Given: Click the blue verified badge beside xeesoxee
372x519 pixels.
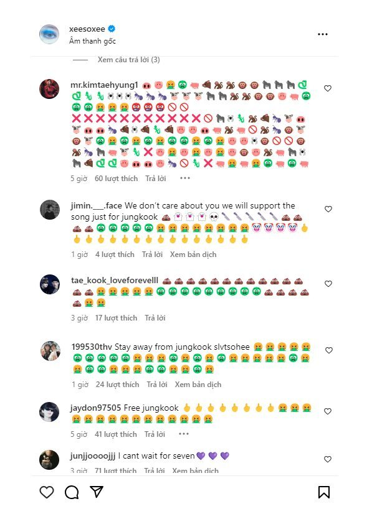Looking at the screenshot, I should (x=112, y=29).
